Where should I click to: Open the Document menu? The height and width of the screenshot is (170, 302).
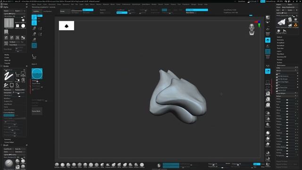pos(52,4)
